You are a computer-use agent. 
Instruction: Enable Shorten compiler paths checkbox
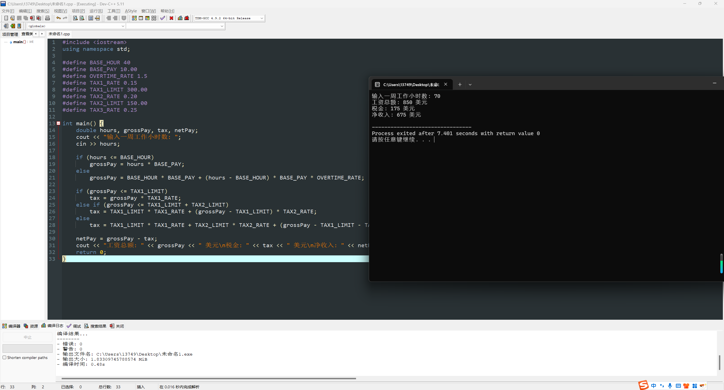(5, 358)
